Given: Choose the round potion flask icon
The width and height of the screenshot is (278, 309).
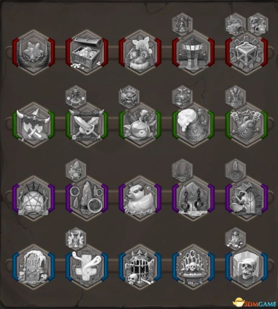Looking at the screenshot, I should [x=140, y=125].
